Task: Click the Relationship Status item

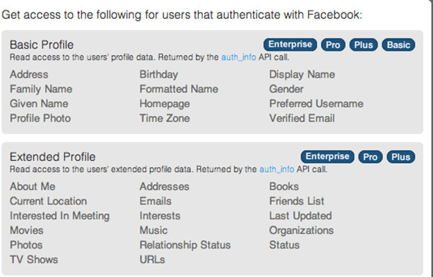Action: pyautogui.click(x=185, y=245)
